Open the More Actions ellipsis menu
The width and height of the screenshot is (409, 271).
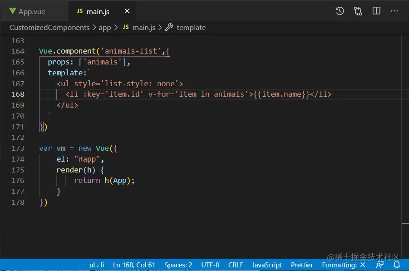pyautogui.click(x=394, y=11)
